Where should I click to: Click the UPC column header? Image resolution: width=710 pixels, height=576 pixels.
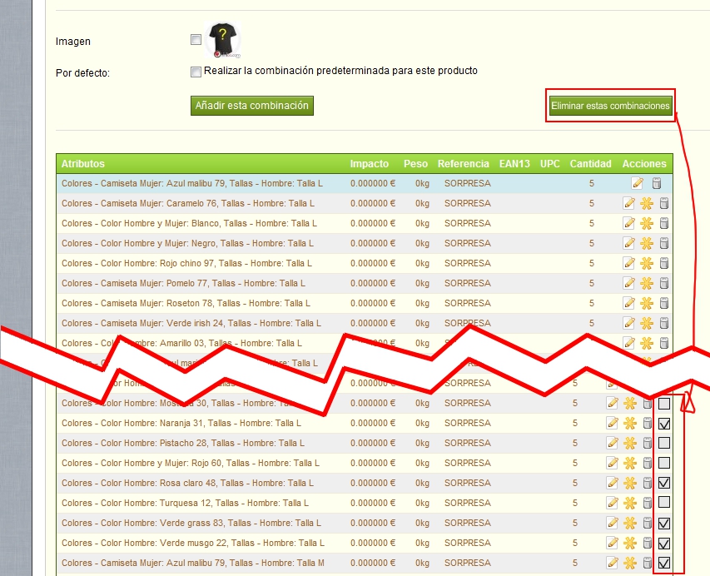coord(549,164)
